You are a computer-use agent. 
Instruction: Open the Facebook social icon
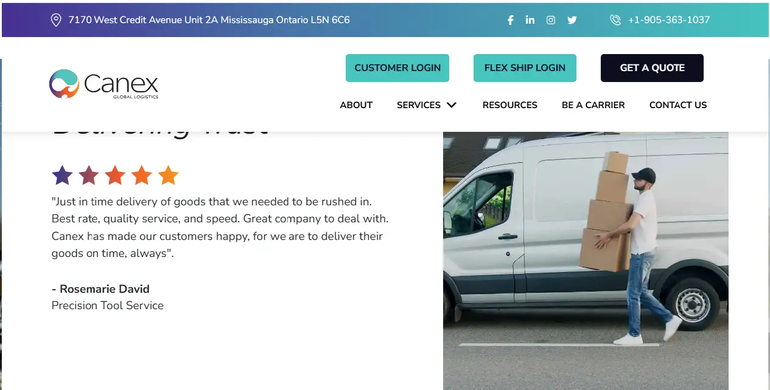pyautogui.click(x=511, y=20)
